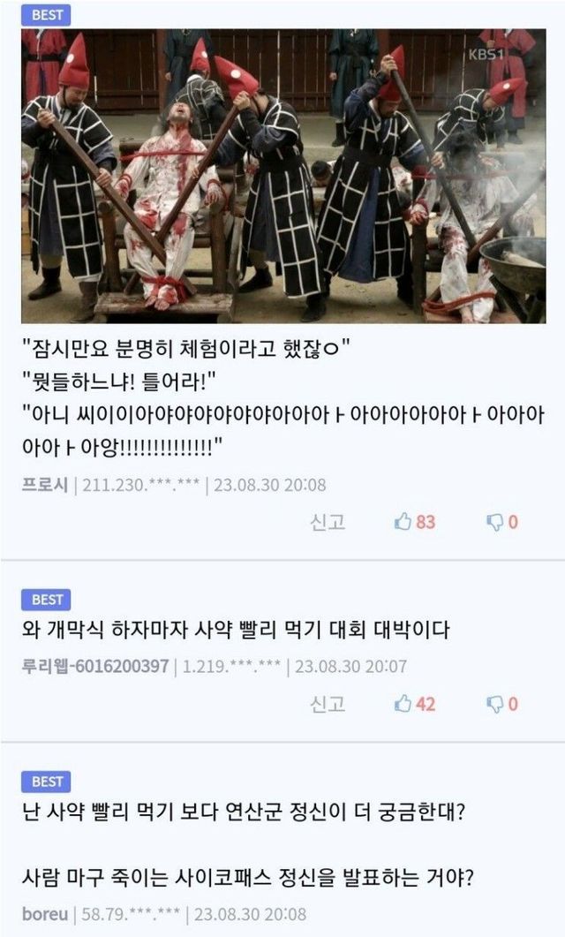
Task: Select the 연산군 정신 comment text
Action: [248, 844]
